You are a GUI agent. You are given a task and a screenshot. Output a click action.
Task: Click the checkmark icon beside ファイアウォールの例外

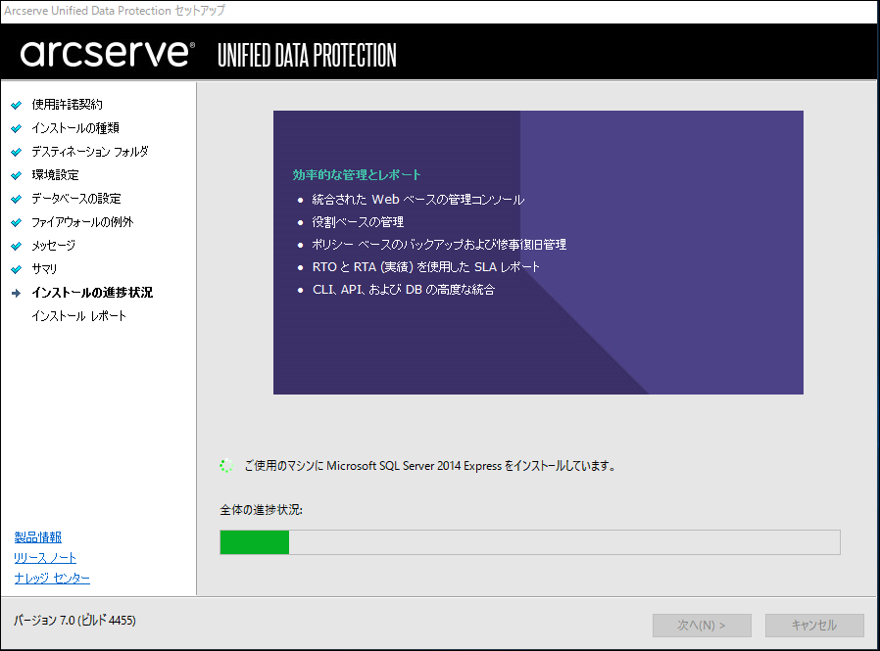(17, 222)
